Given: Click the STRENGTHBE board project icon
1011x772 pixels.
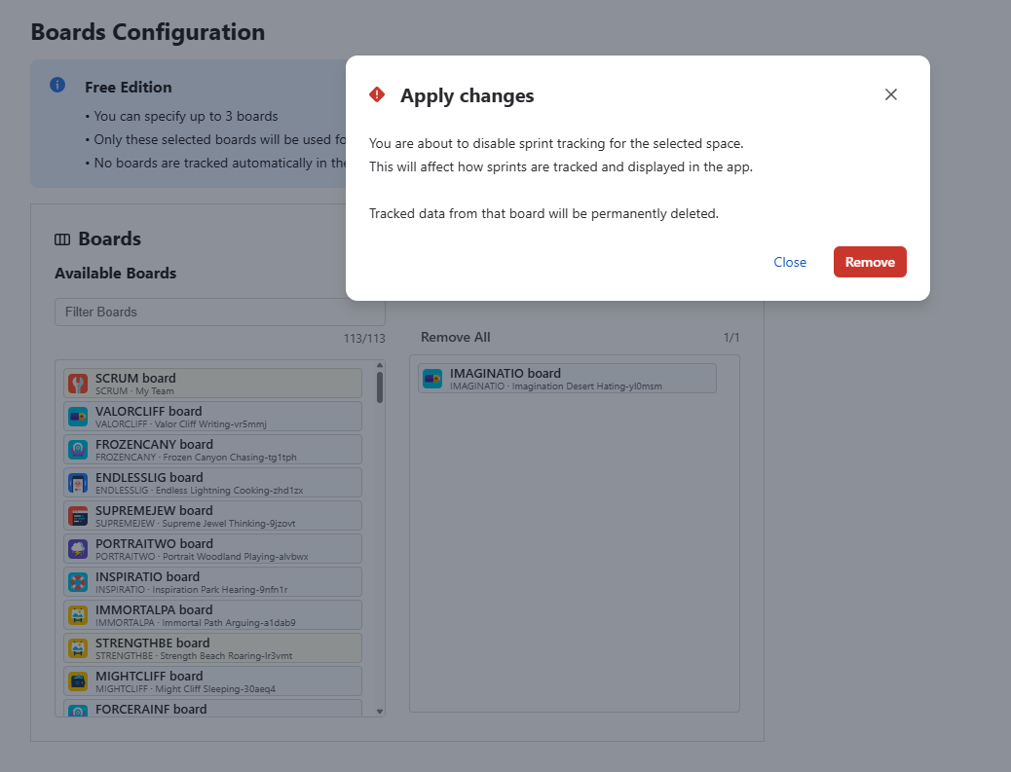Looking at the screenshot, I should tap(78, 648).
